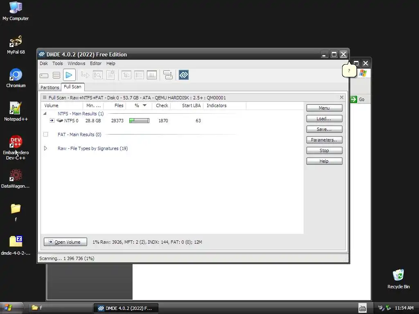419x314 pixels.
Task: Open the Disk menu
Action: pyautogui.click(x=43, y=63)
